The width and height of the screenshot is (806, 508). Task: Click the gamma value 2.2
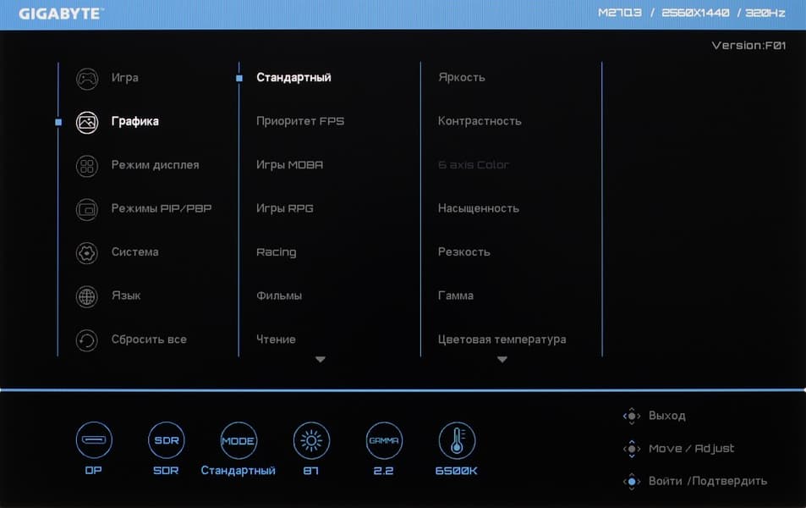point(383,471)
